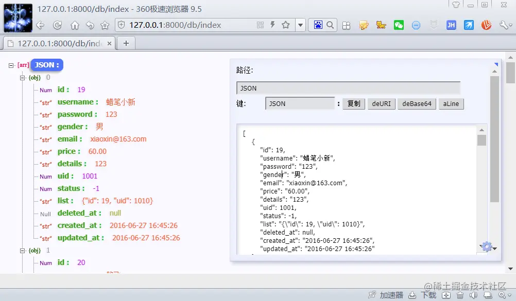The height and width of the screenshot is (301, 516).
Task: Select the password: 123 tree row
Action: pos(78,114)
